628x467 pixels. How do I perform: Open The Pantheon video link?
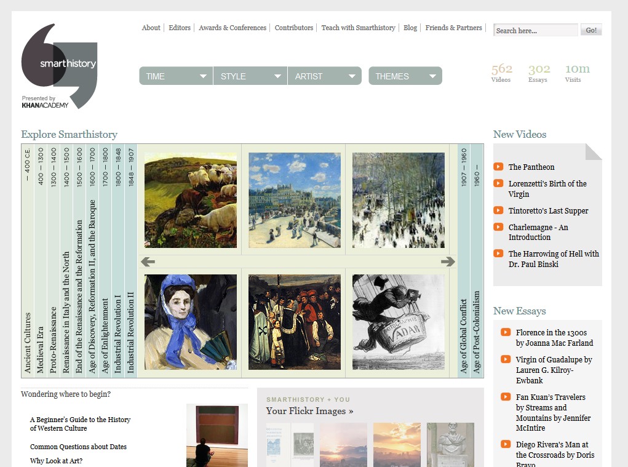[x=531, y=167]
